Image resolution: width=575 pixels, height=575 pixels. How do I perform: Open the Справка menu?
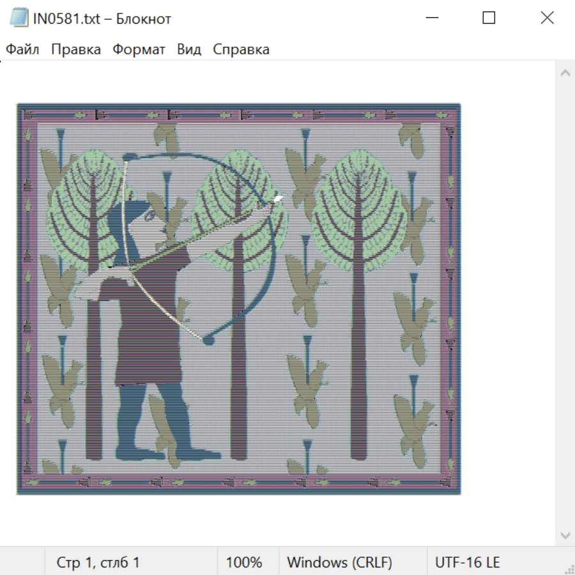[241, 50]
